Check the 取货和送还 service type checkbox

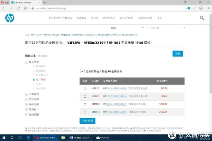(34, 75)
